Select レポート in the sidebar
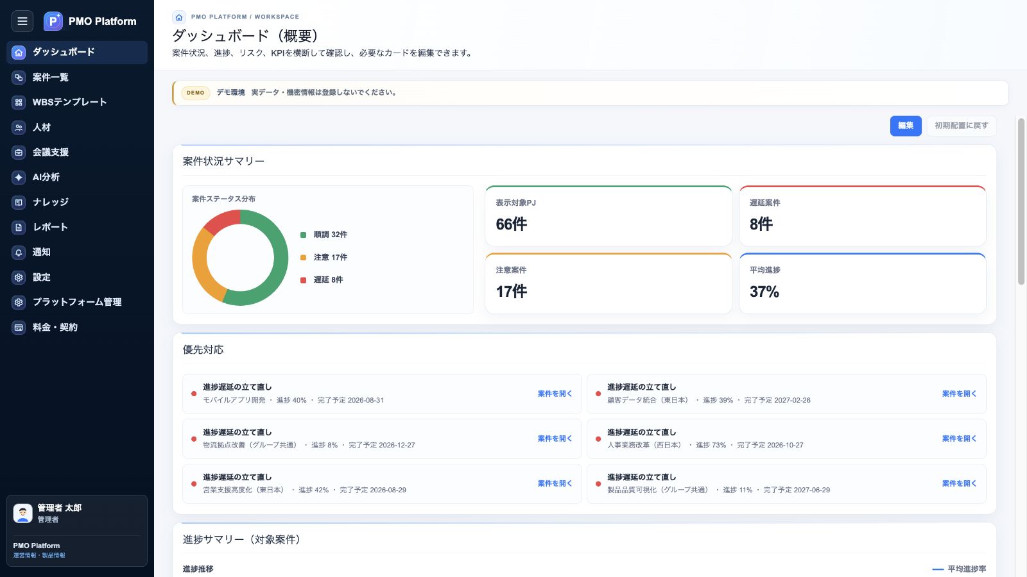Screen dimensions: 1027x577 pyautogui.click(x=77, y=227)
